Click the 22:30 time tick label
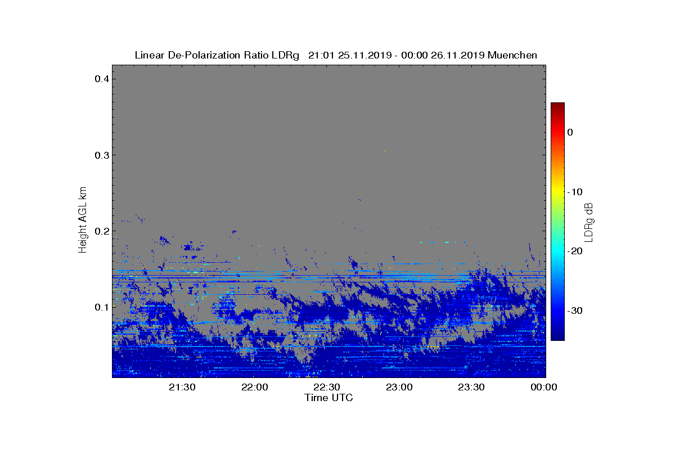Viewport: 675px width, 450px height. 327,387
